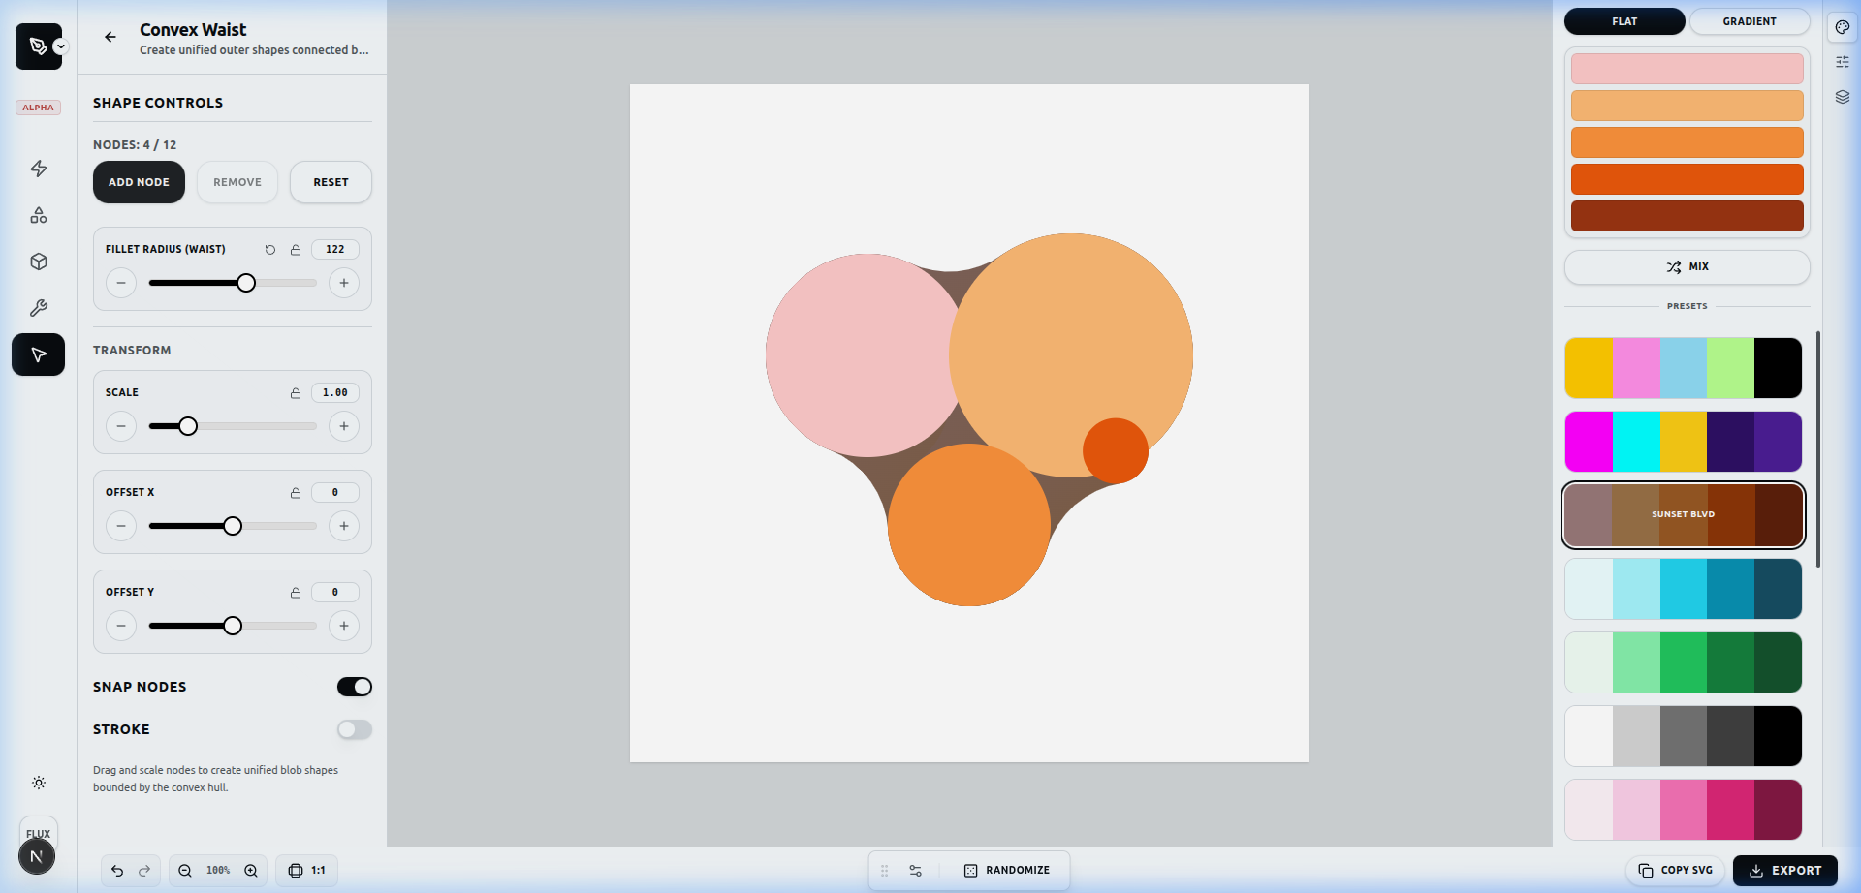Reset the Fillet Radius (Waist) value

coord(270,249)
